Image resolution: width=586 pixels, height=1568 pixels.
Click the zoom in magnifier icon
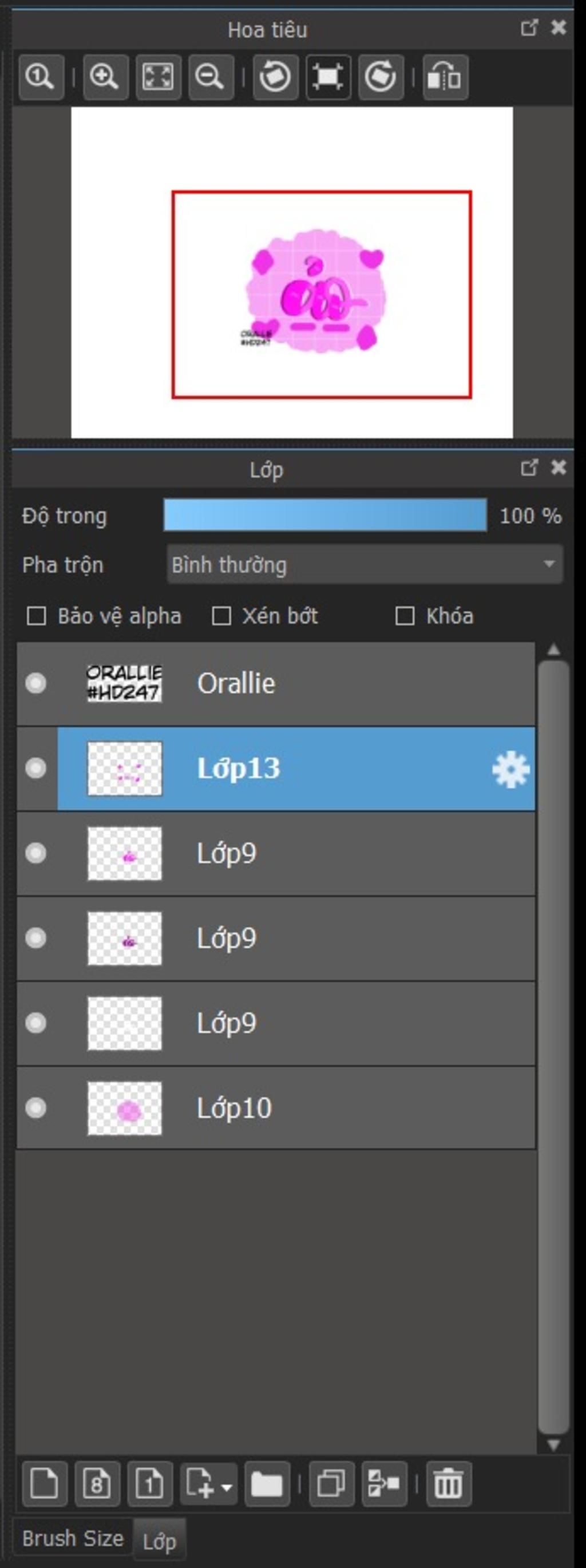[x=105, y=77]
